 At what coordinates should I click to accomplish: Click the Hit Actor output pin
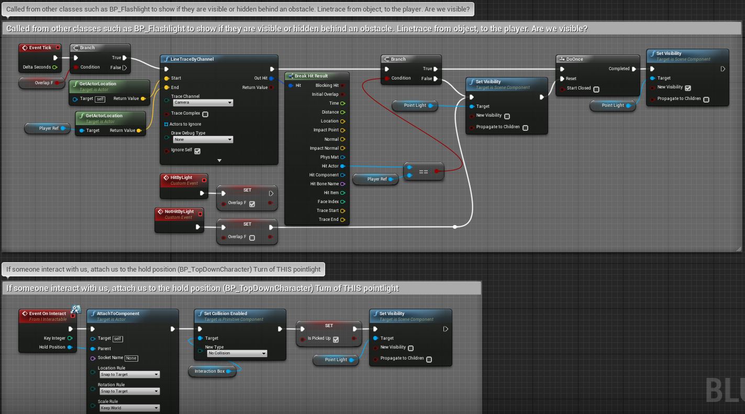point(342,166)
